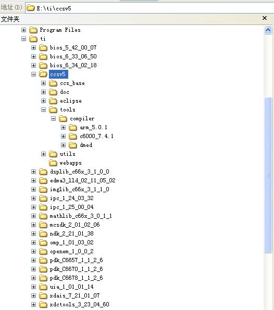
Task: Select the xdais_7_21_01_07 folder
Action: (x=74, y=296)
